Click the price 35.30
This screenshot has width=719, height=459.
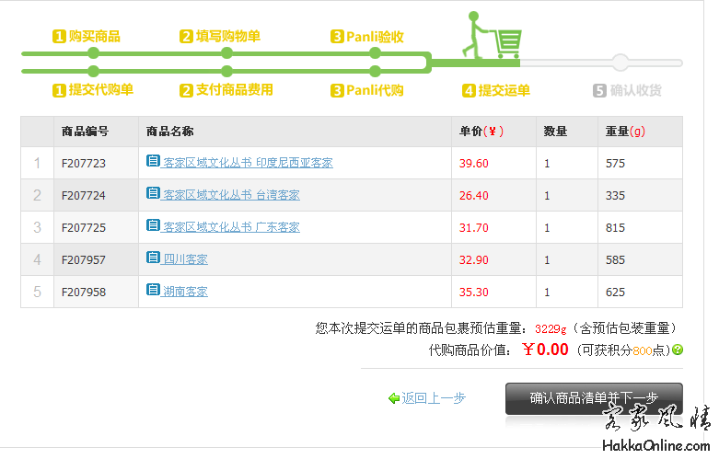point(474,293)
